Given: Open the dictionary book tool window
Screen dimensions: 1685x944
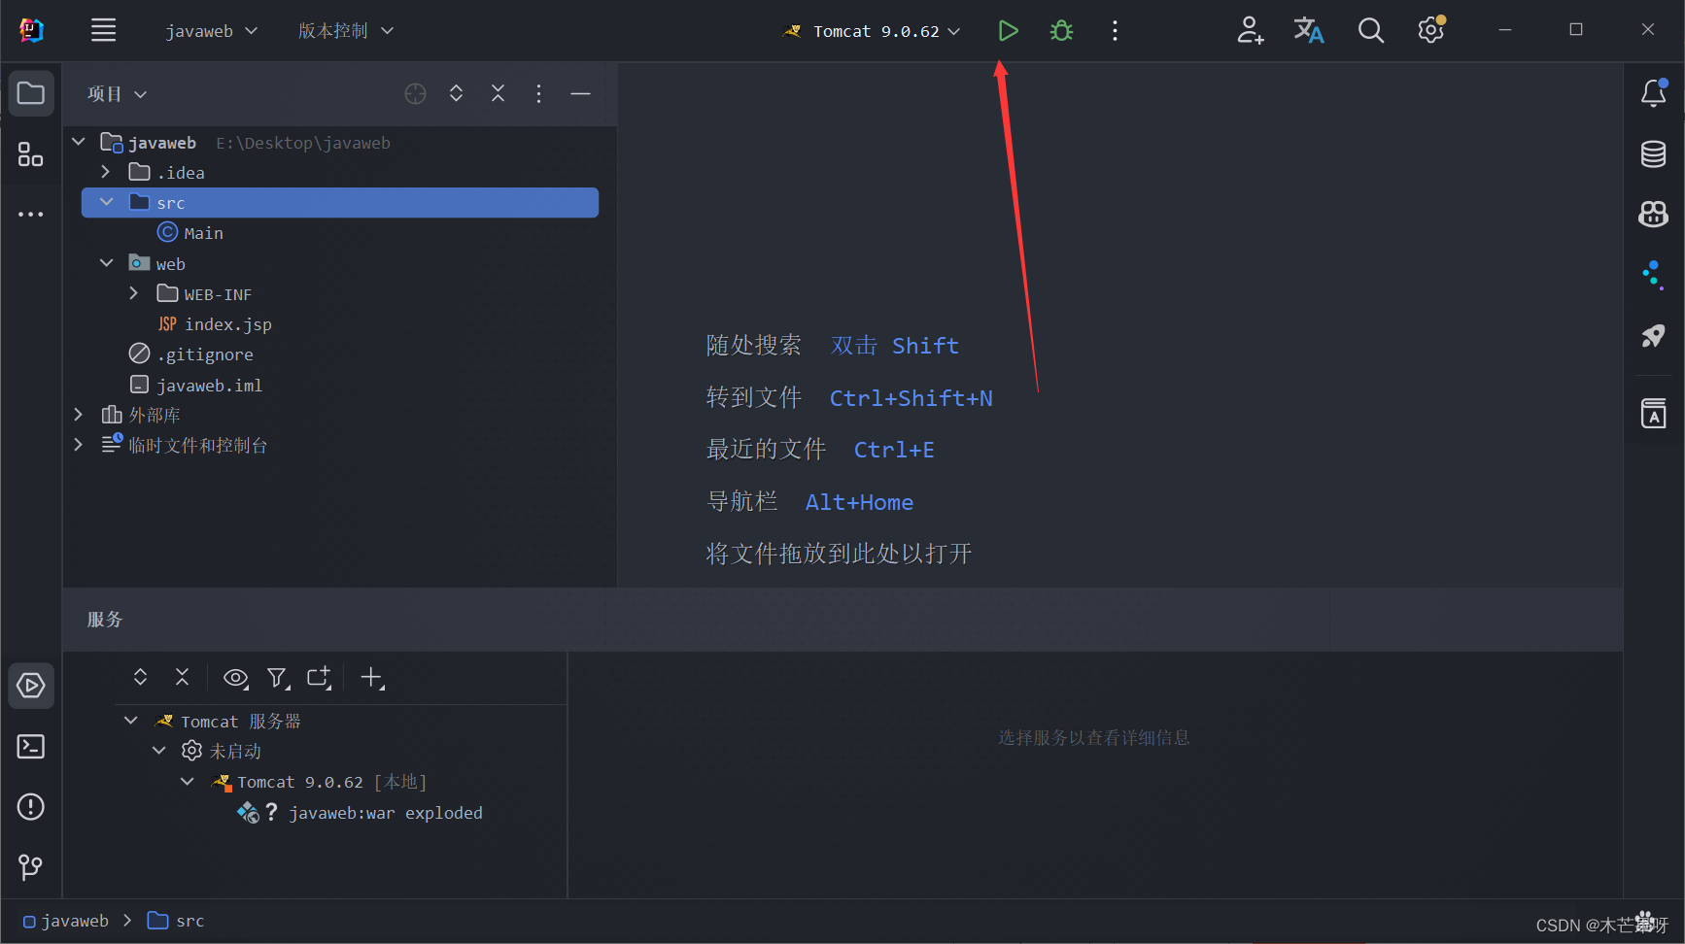Looking at the screenshot, I should [1654, 413].
